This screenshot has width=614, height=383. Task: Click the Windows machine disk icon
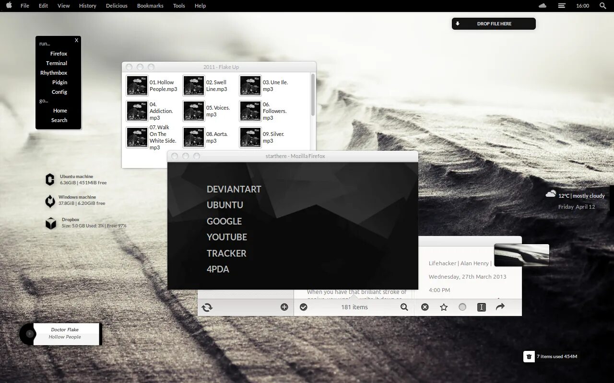point(50,201)
